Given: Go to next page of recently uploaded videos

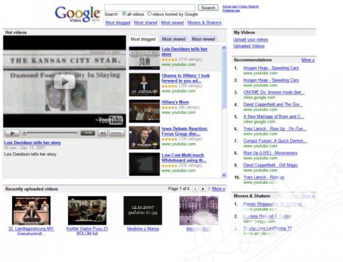Looking at the screenshot, I should 203,189.
